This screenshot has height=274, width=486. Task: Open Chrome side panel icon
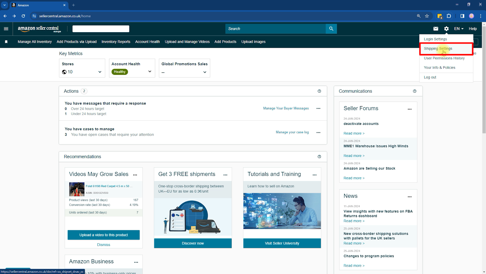coord(462,16)
